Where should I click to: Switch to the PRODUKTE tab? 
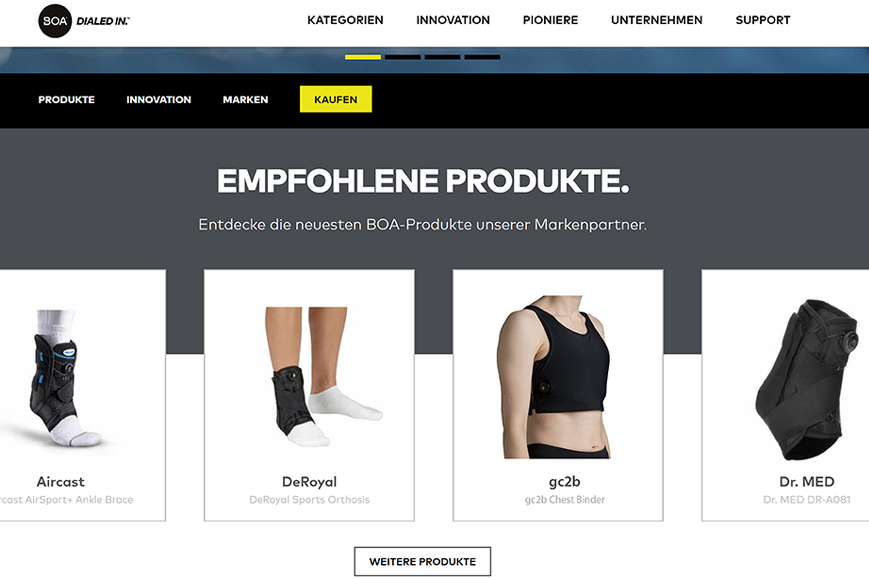pos(67,100)
